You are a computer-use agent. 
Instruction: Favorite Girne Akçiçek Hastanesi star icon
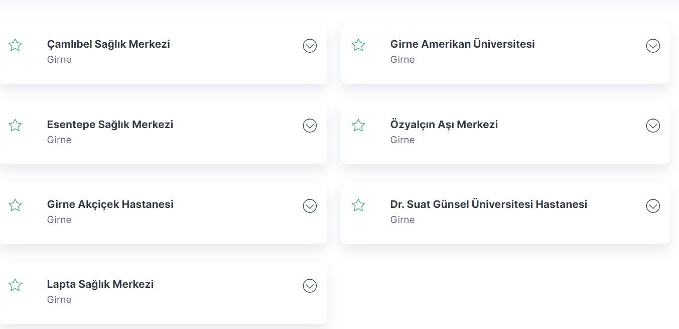(15, 205)
